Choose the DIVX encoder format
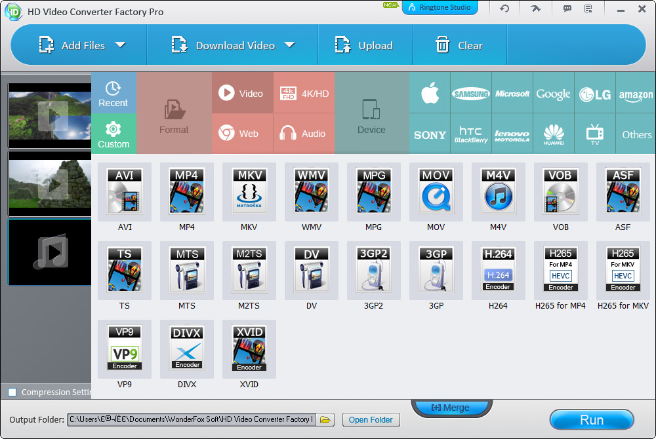The image size is (656, 439). point(186,349)
